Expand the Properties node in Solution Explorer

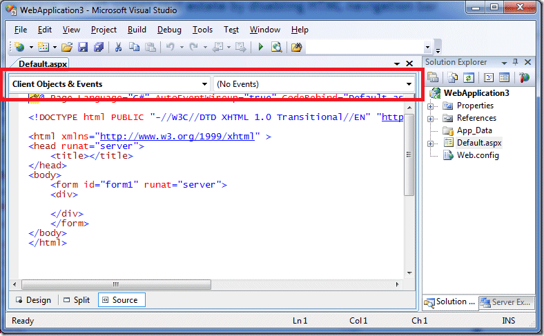coord(430,106)
